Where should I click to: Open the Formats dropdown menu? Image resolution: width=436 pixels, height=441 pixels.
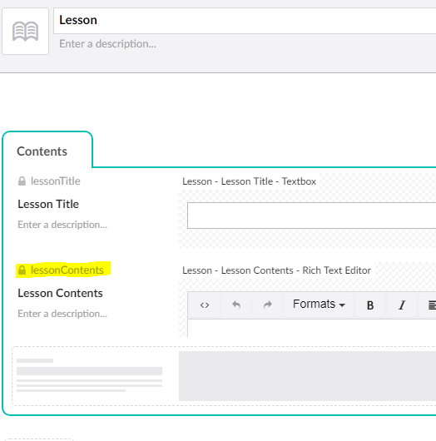pos(319,305)
